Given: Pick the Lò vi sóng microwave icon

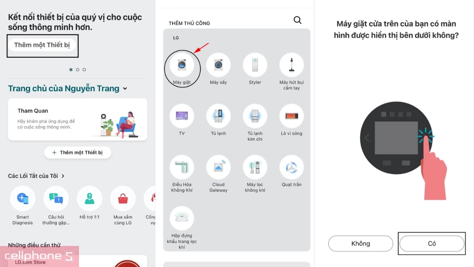Looking at the screenshot, I should pyautogui.click(x=292, y=116).
